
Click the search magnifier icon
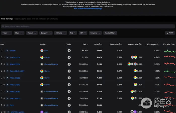[3, 26]
